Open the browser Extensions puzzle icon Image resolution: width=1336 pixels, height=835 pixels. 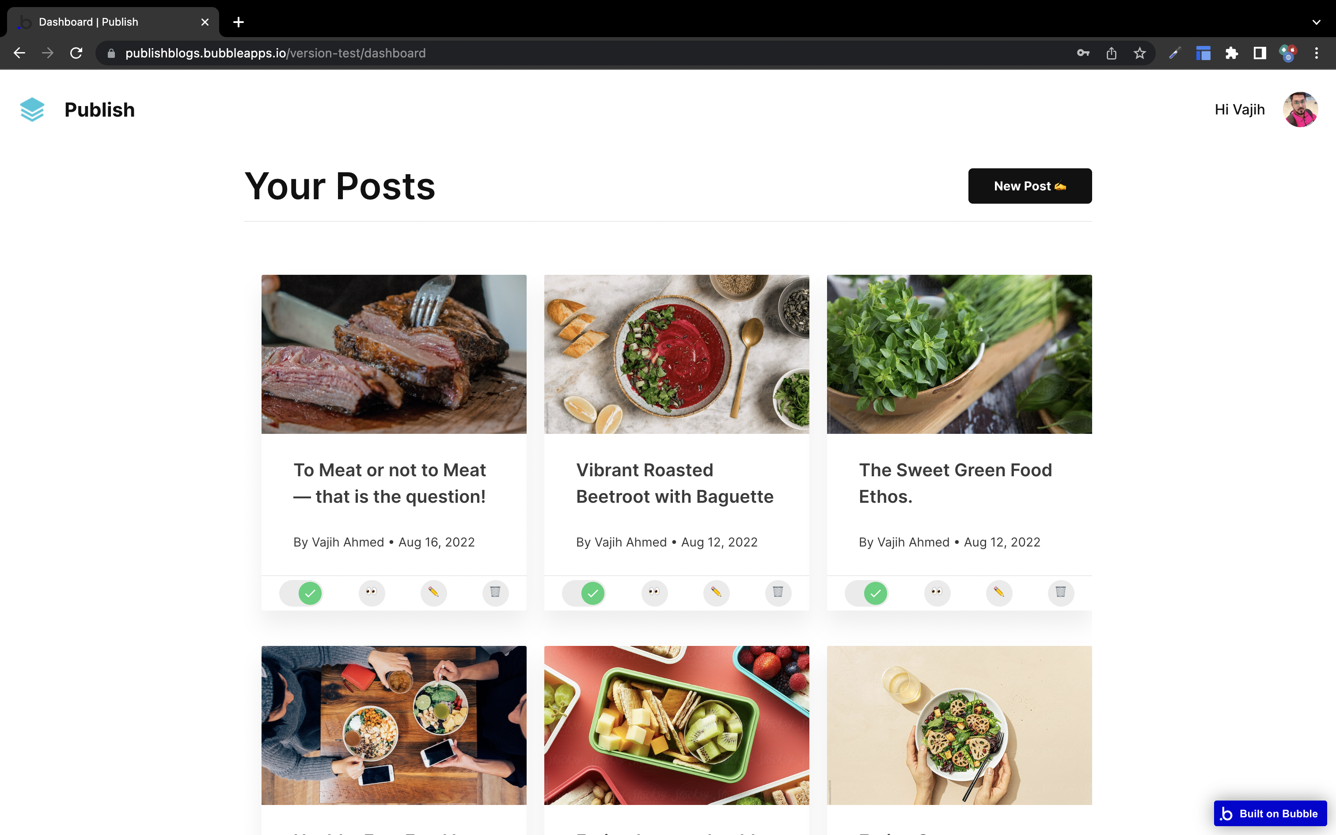[x=1231, y=53]
